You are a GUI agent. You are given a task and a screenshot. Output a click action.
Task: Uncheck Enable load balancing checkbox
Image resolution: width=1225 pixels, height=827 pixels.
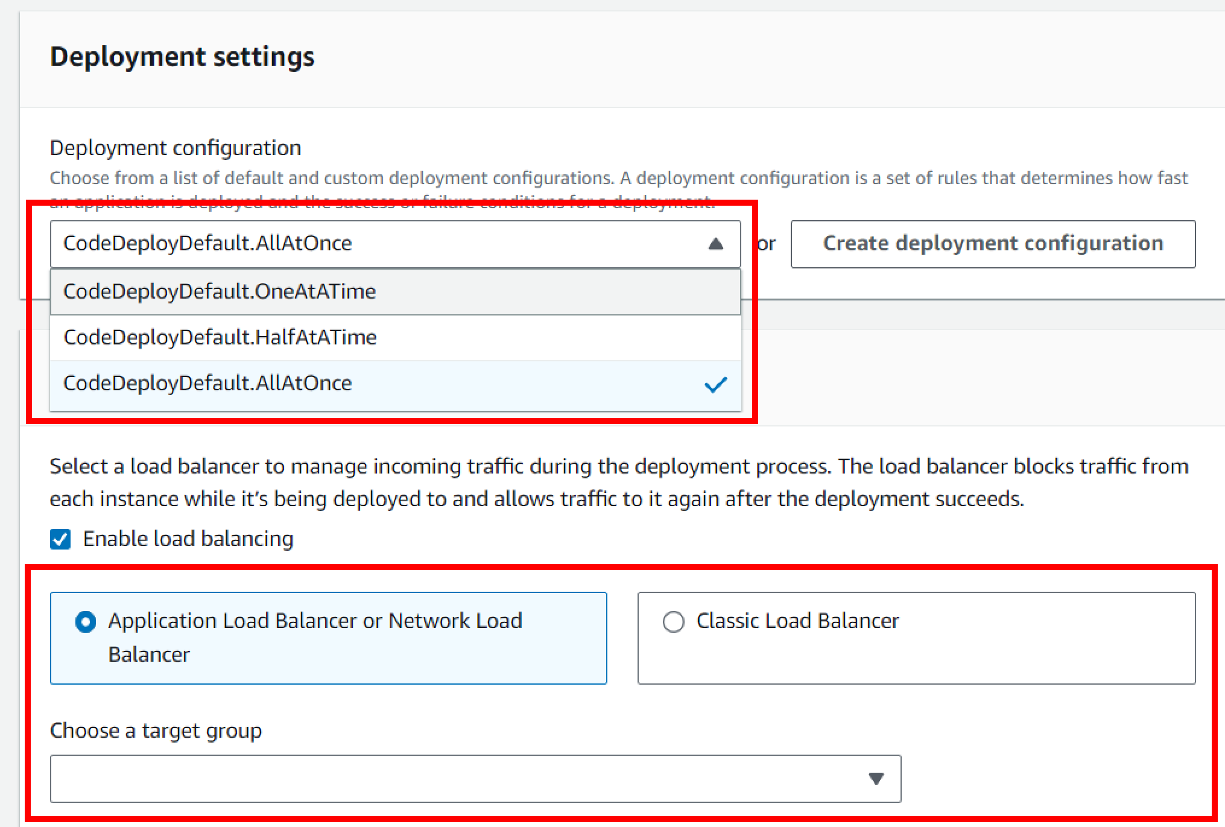tap(60, 539)
